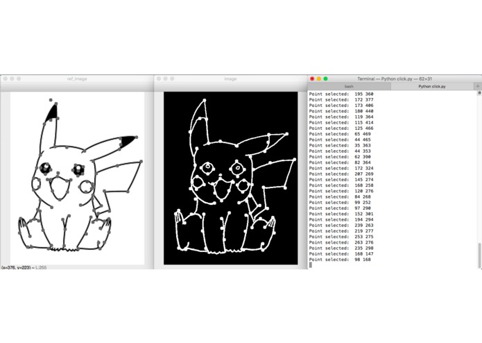
Task: Click the line 'Point selected: 44 465'
Action: (340, 140)
